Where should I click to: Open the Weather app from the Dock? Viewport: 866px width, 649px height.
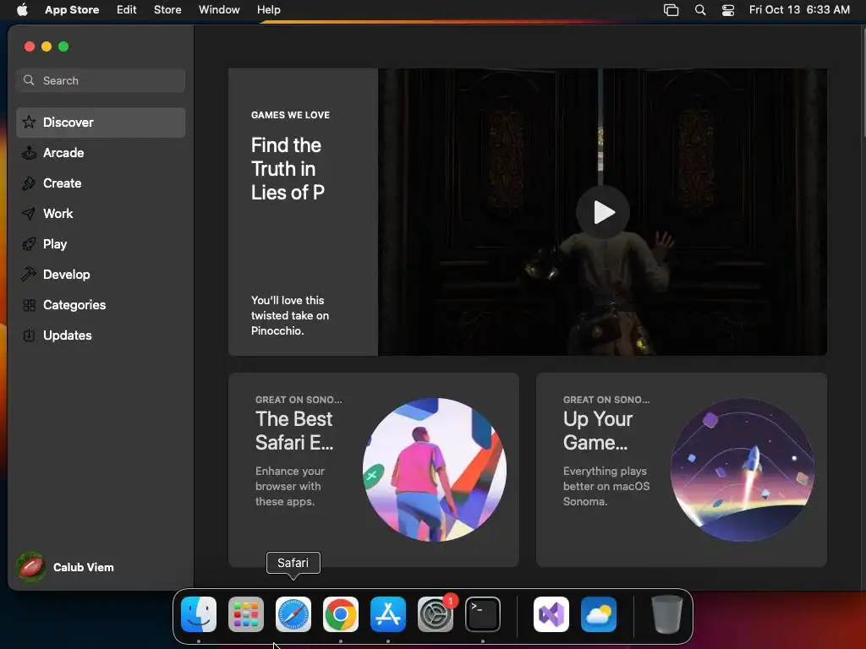pyautogui.click(x=599, y=614)
